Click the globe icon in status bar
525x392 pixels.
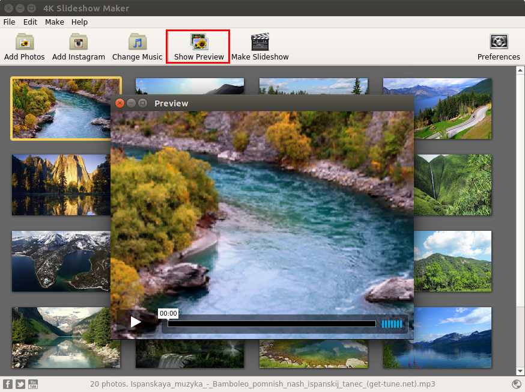coord(517,384)
